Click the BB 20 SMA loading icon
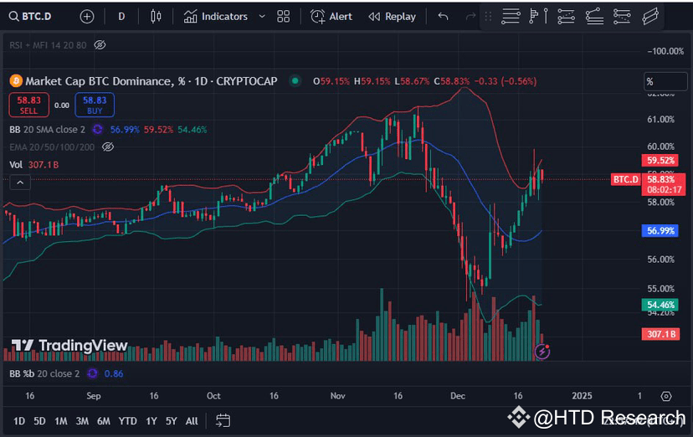Image resolution: width=693 pixels, height=437 pixels. [97, 130]
